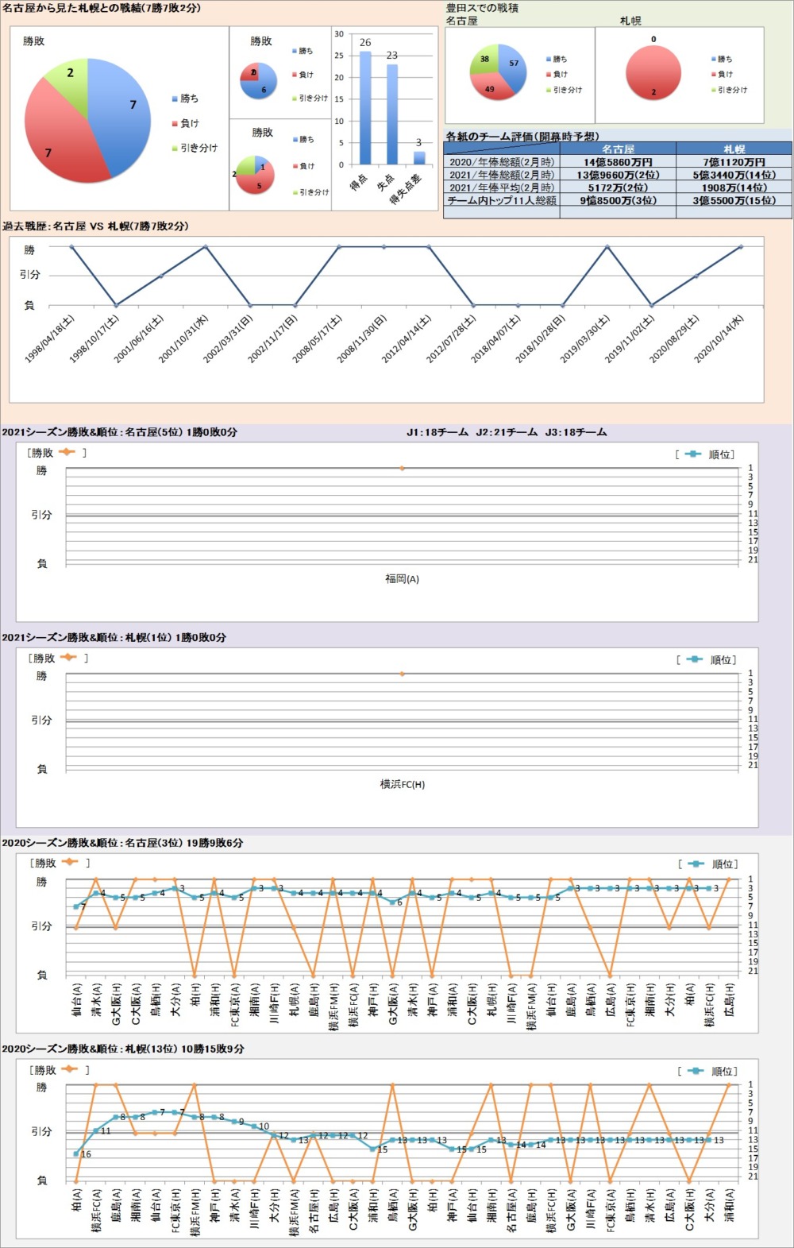This screenshot has width=794, height=1248.
Task: Click rank point labelled 7 in 2020 Nagoya chart
Action: [76, 906]
